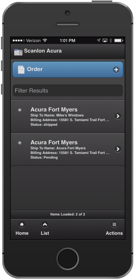This screenshot has height=279, width=134.
Task: Tap the Scanlon Acura header title
Action: (43, 51)
